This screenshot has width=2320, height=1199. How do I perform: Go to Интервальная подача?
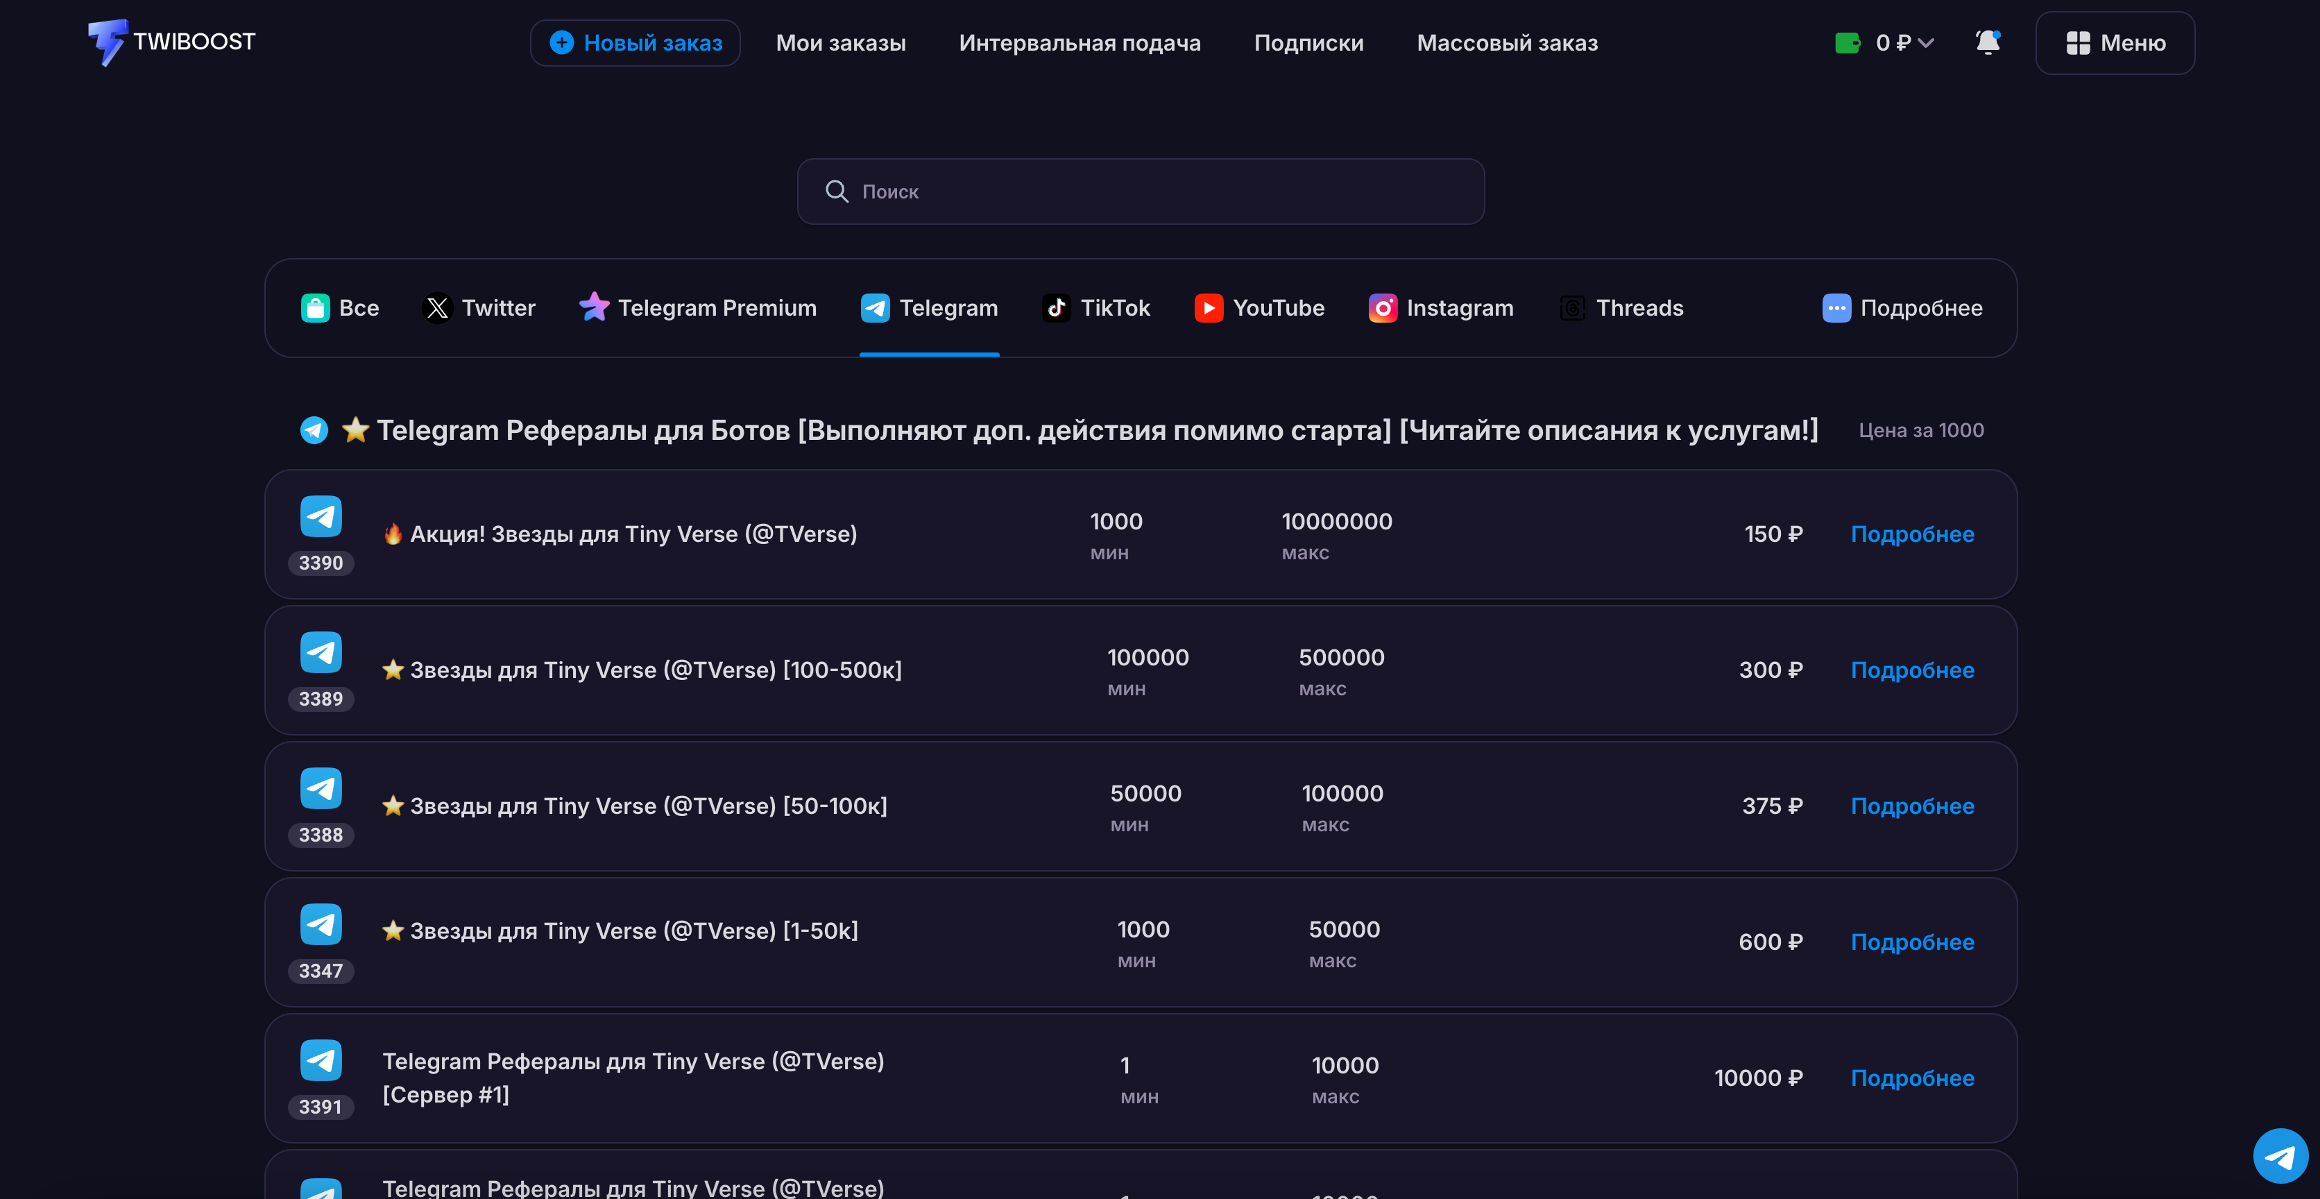[x=1079, y=42]
